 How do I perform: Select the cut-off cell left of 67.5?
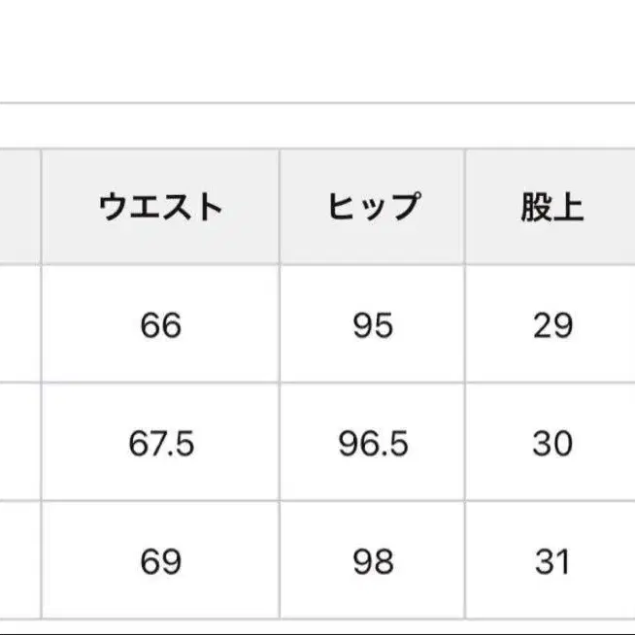[x=18, y=443]
